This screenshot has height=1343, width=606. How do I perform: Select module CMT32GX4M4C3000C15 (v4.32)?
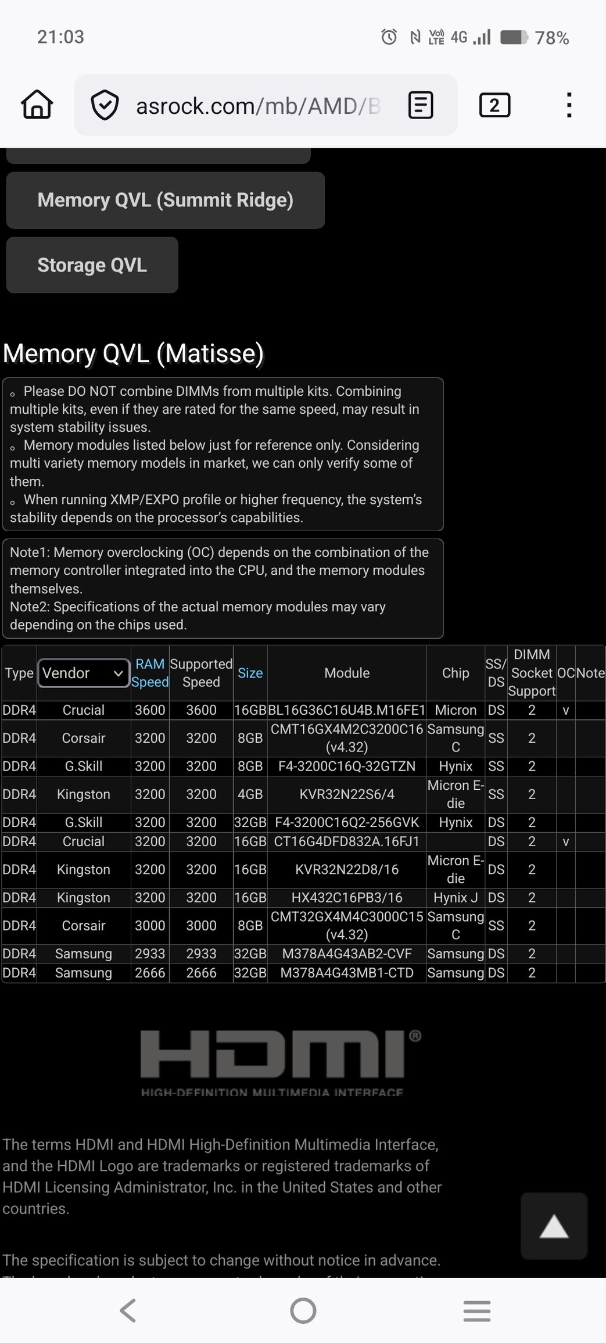(x=347, y=926)
